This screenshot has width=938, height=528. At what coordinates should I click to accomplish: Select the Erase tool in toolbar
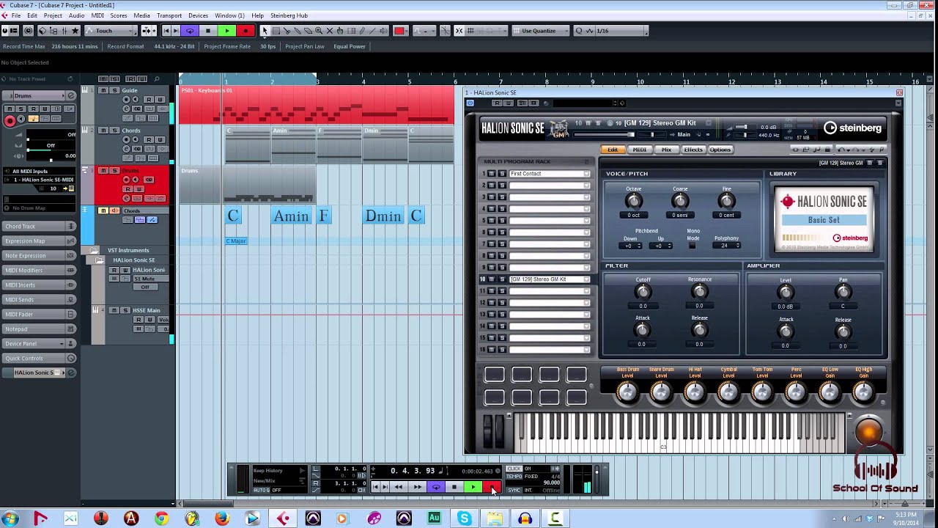308,31
